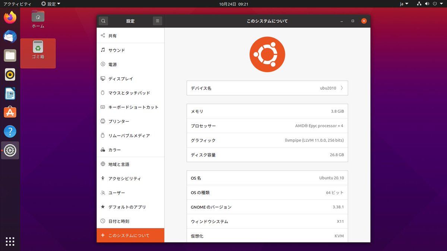Select サウンド in the settings sidebar
Screen dimensions: 447x251
point(130,50)
